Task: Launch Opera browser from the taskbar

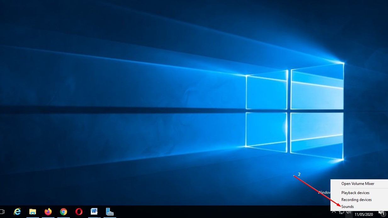Action: pos(79,212)
